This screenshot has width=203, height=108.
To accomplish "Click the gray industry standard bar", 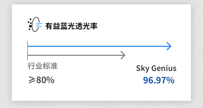I will [x=75, y=55].
